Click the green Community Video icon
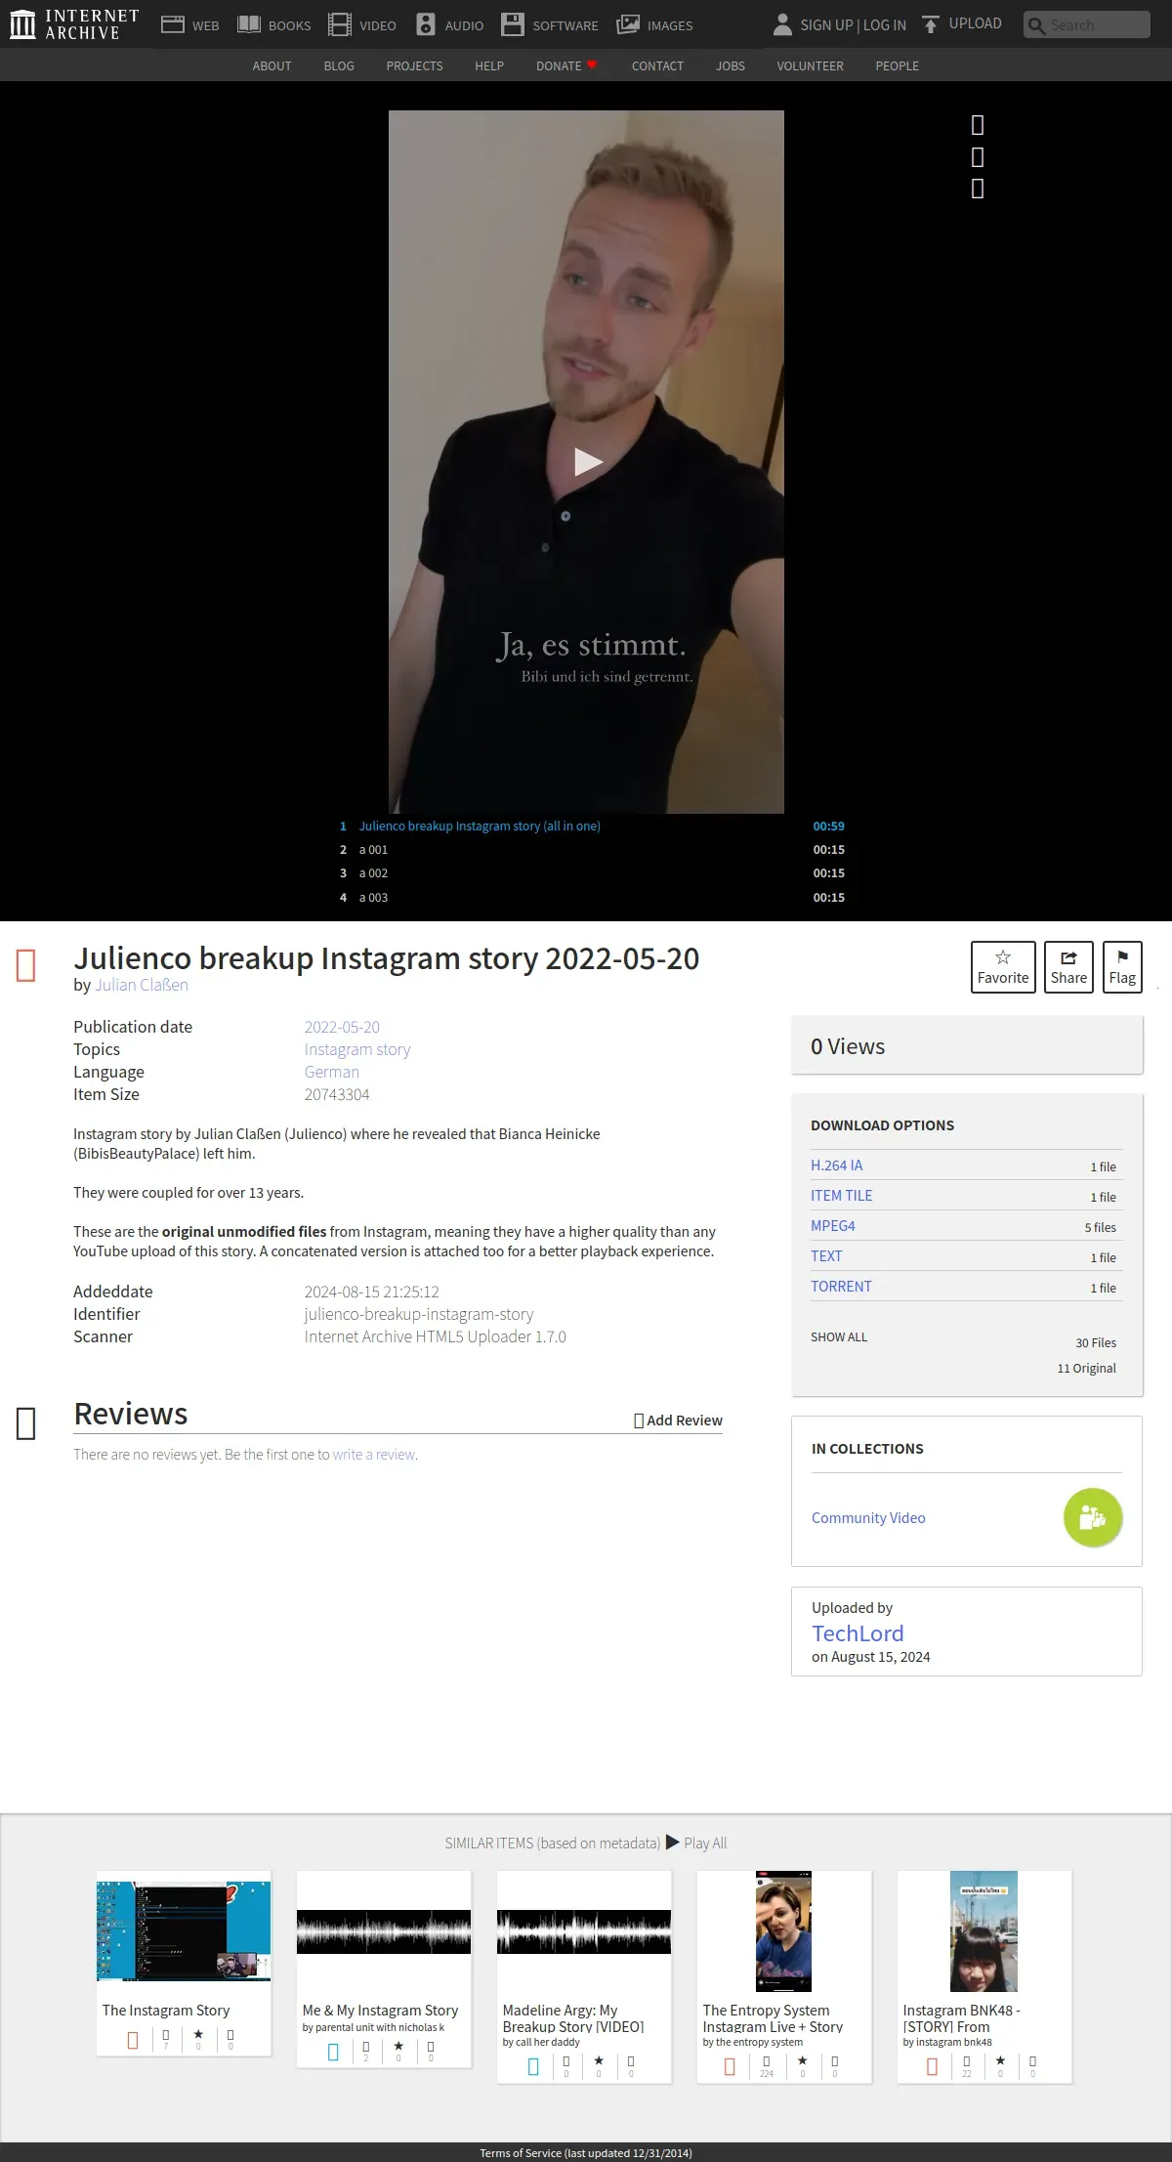 (1093, 1517)
